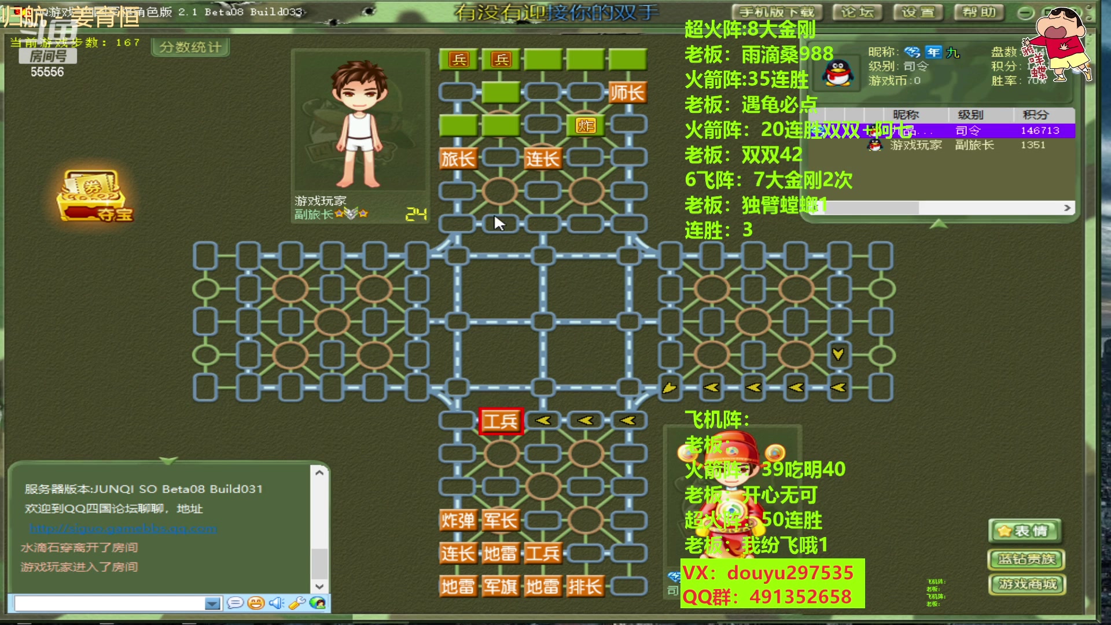This screenshot has width=1111, height=625.
Task: Select the 司令 player row with 146713 points
Action: pyautogui.click(x=941, y=130)
